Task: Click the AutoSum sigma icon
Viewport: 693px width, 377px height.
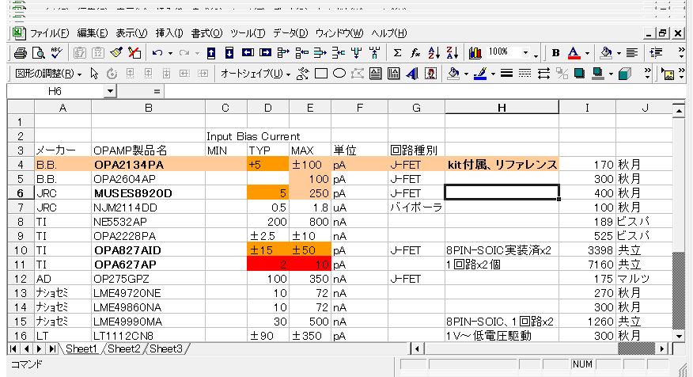Action: (397, 53)
